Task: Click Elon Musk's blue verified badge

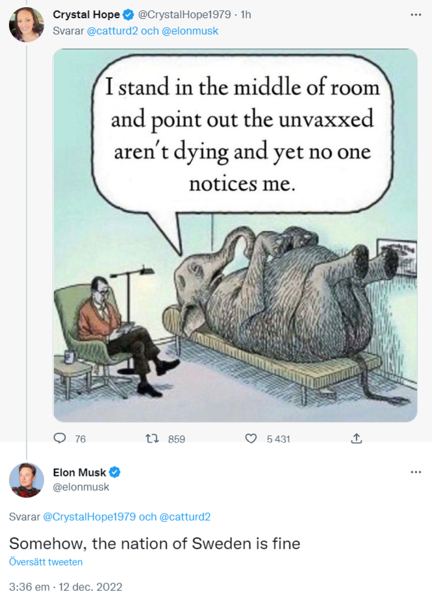Action: point(114,473)
